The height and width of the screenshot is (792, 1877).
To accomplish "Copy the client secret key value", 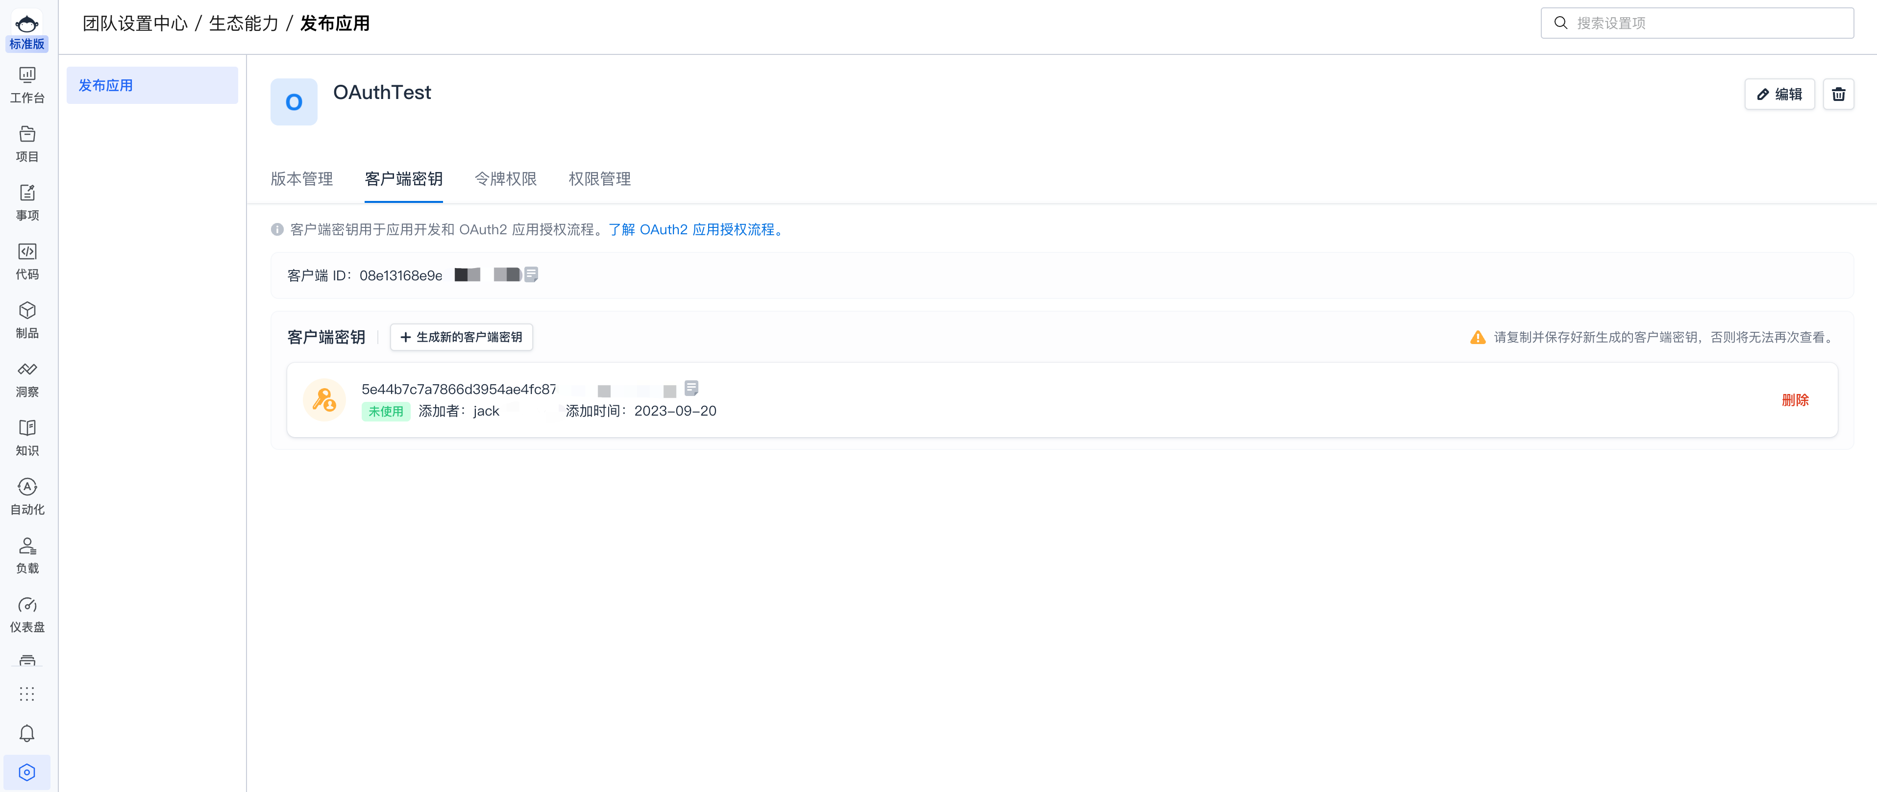I will (691, 388).
